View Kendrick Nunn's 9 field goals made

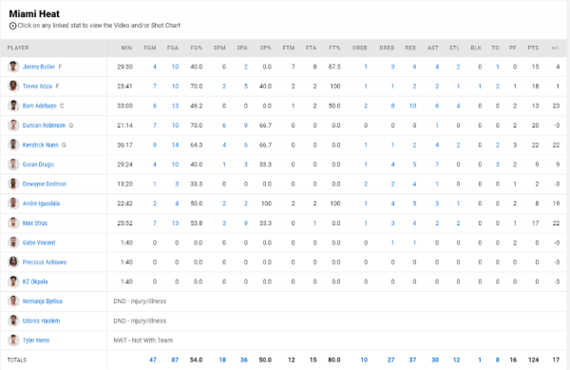155,145
